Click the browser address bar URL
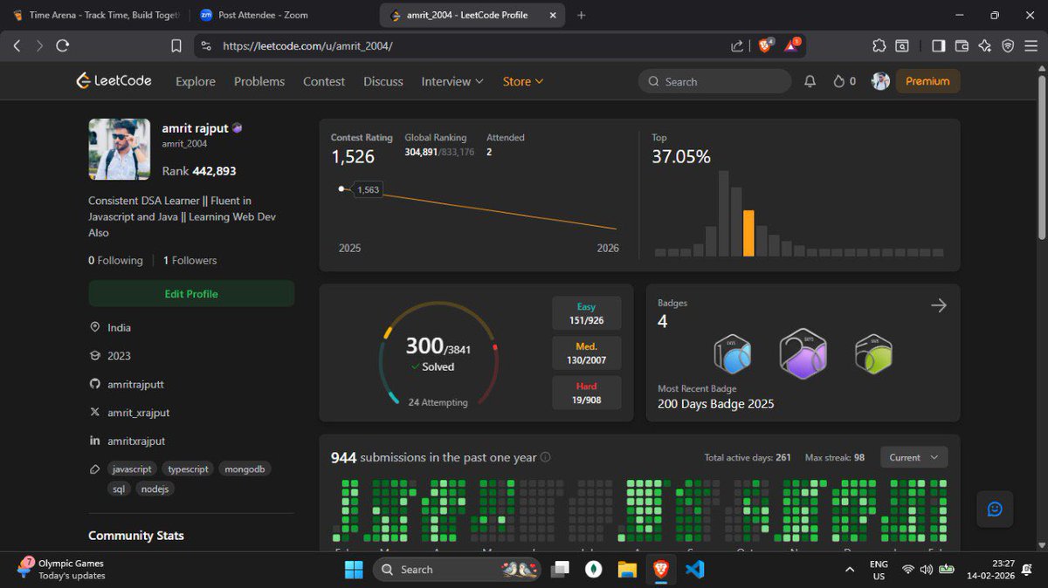This screenshot has width=1048, height=588. point(307,45)
